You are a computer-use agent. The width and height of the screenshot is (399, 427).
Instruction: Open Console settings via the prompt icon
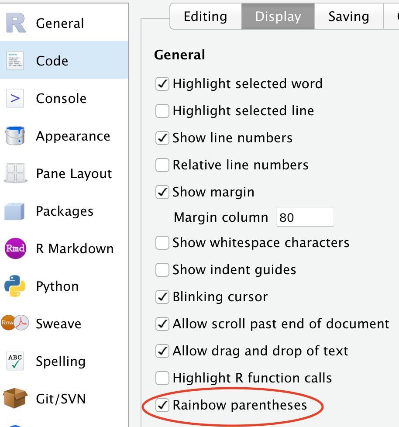pos(16,98)
